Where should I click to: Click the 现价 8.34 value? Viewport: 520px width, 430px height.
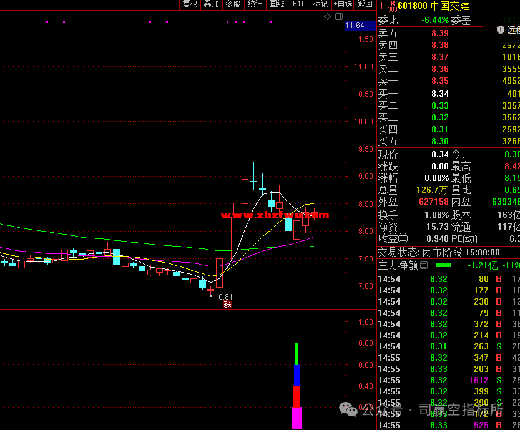coord(440,155)
